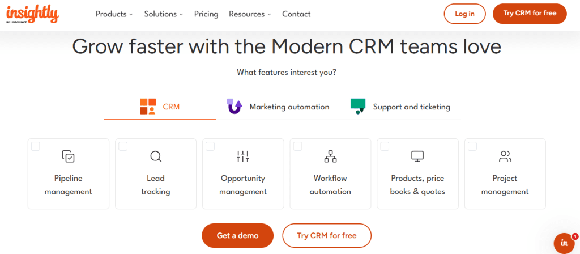Tick the Pipeline management checkbox

(36, 146)
